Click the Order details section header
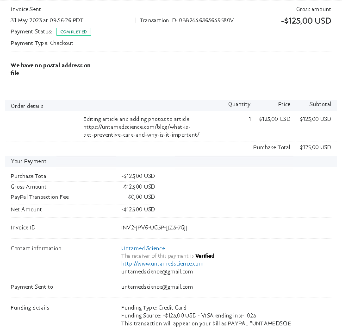The width and height of the screenshot is (342, 336). coord(27,106)
